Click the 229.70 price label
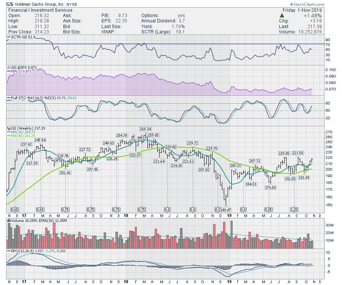Screen dimensions: 342x285 212,149
